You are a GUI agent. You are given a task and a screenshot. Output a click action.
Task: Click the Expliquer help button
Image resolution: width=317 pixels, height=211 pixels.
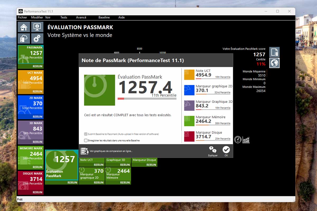(213, 151)
